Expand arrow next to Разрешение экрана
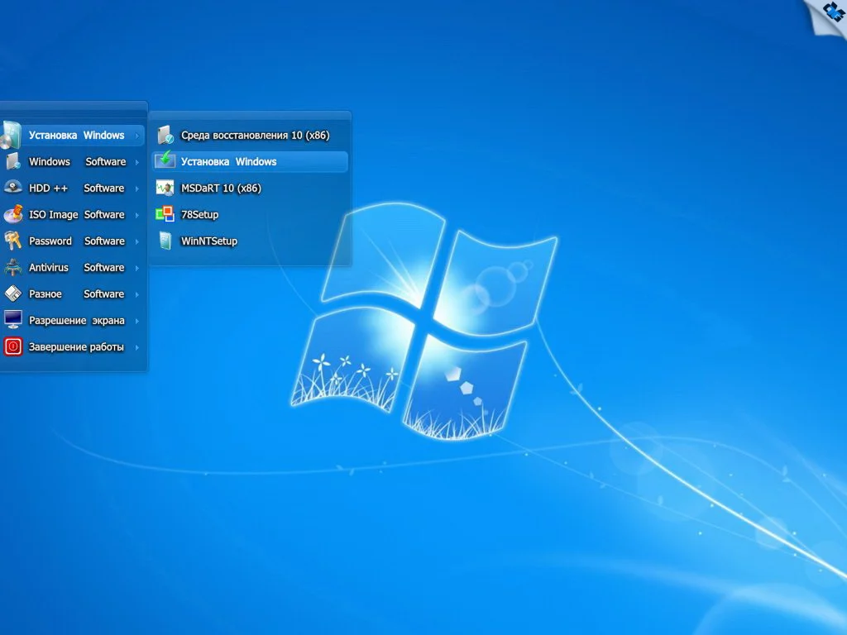The width and height of the screenshot is (847, 635). click(136, 321)
